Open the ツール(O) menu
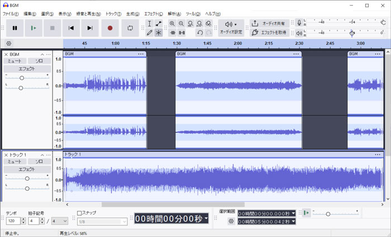This screenshot has height=237, width=391. pyautogui.click(x=193, y=14)
